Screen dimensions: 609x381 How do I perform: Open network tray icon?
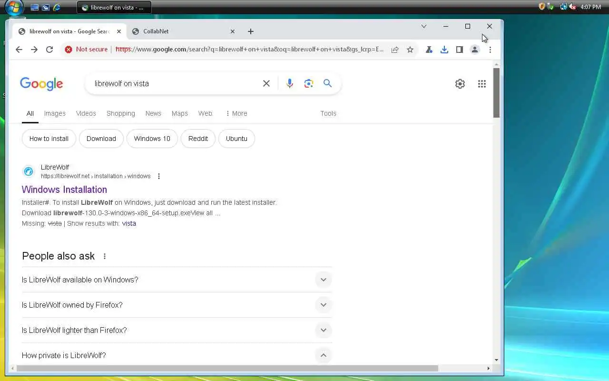click(x=564, y=7)
